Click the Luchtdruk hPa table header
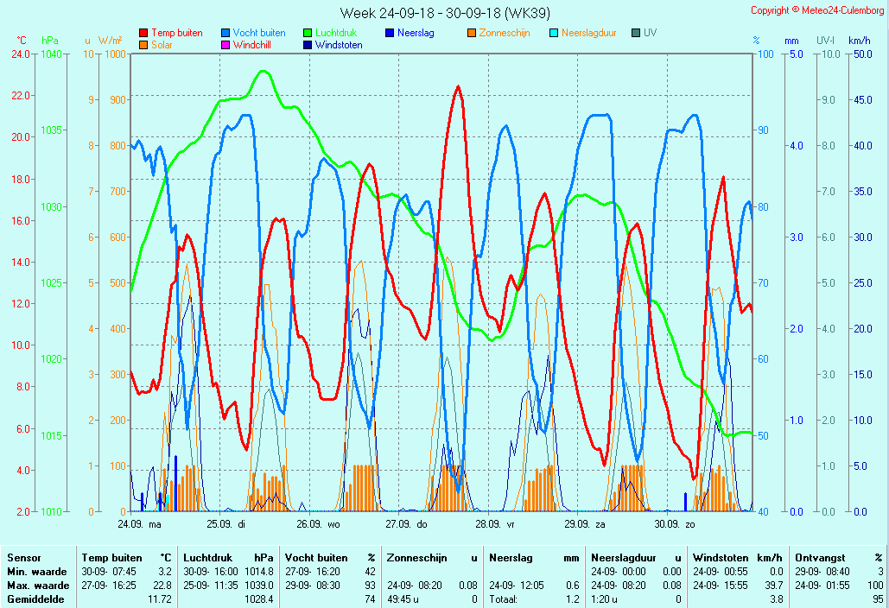Viewport: 889px width, 608px height. [x=228, y=558]
